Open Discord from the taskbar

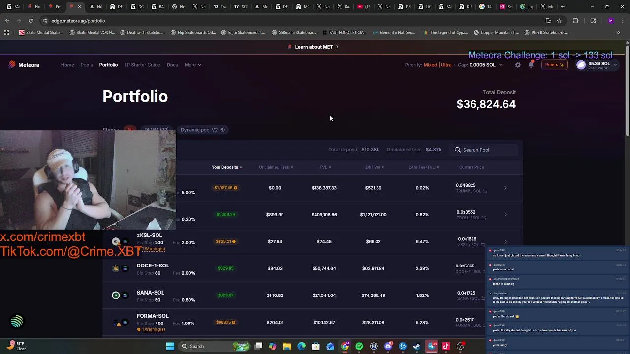point(388,346)
